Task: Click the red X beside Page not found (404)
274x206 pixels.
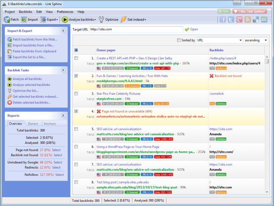Action: tap(99, 111)
